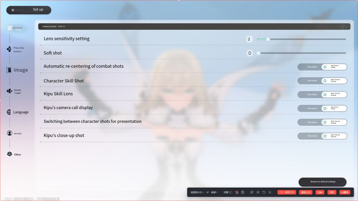This screenshot has width=358, height=201.
Task: Shut down Kipu Skill Lens
Action: point(310,95)
